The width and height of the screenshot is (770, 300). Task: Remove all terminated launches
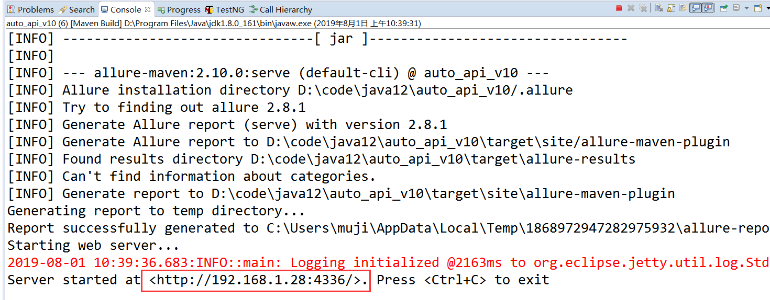[643, 8]
